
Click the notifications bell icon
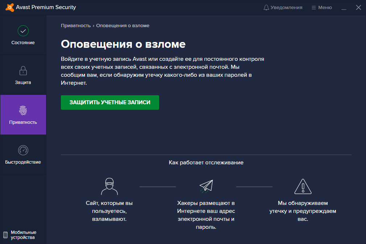tap(266, 8)
